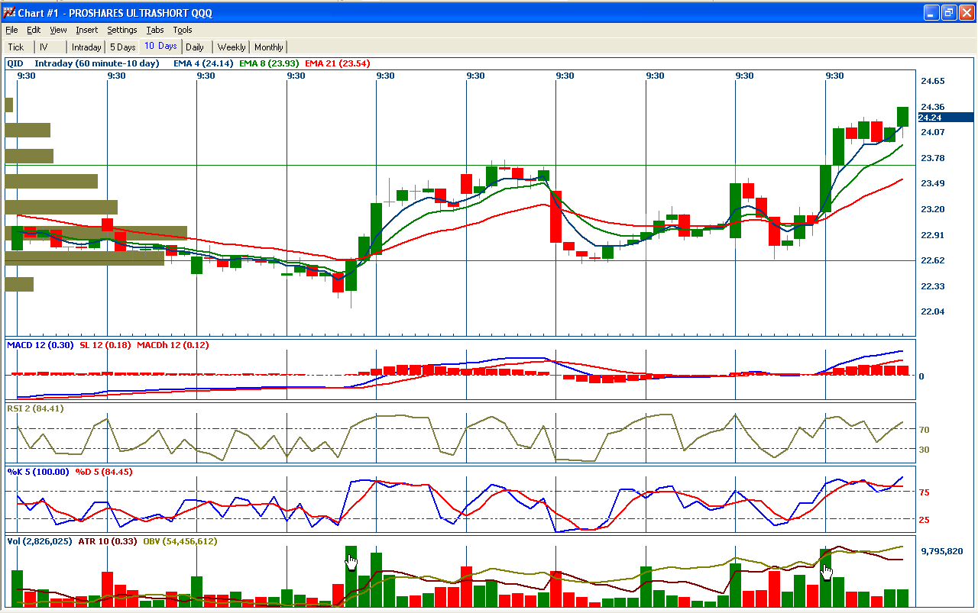
Task: Select the Weekly chart tab
Action: tap(232, 47)
